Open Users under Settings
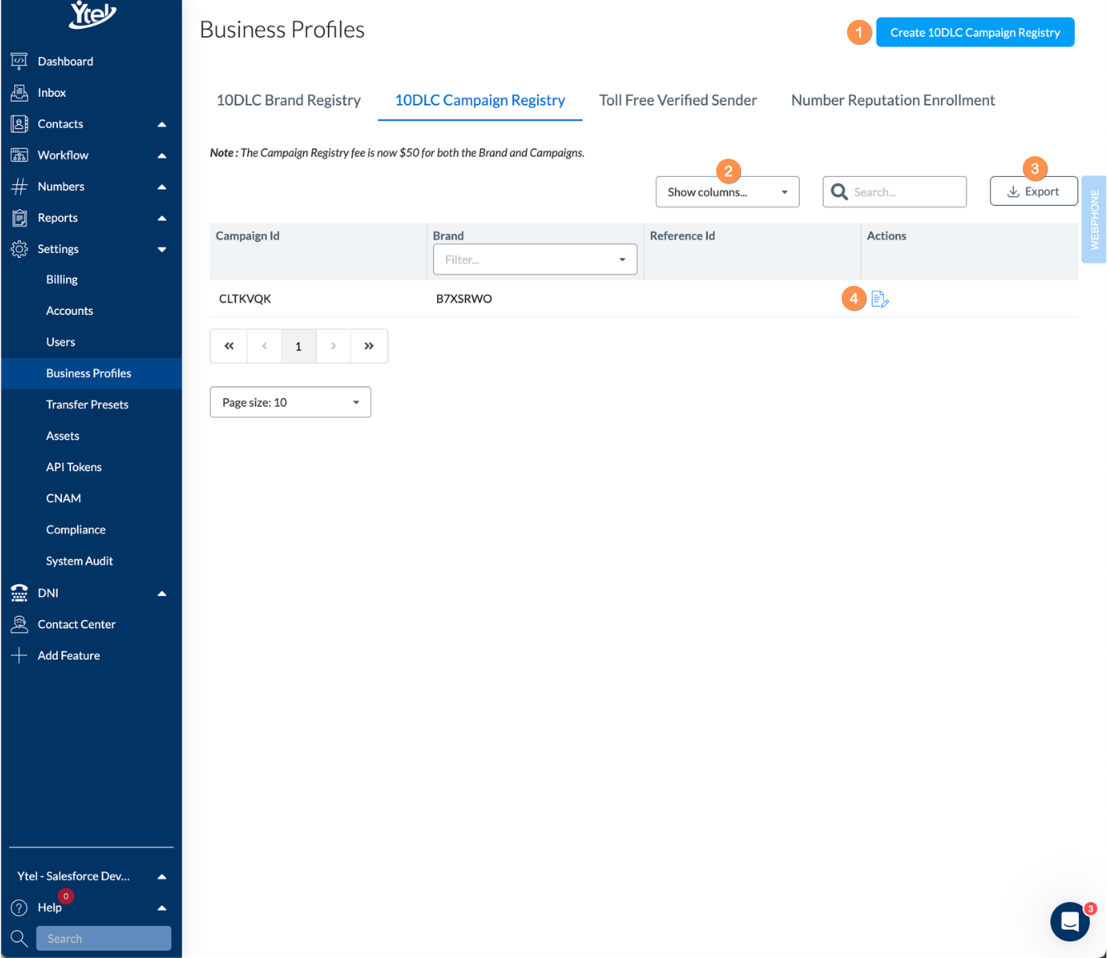The image size is (1108, 958). [x=60, y=342]
